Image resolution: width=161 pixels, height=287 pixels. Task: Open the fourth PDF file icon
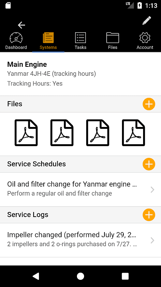click(x=133, y=133)
